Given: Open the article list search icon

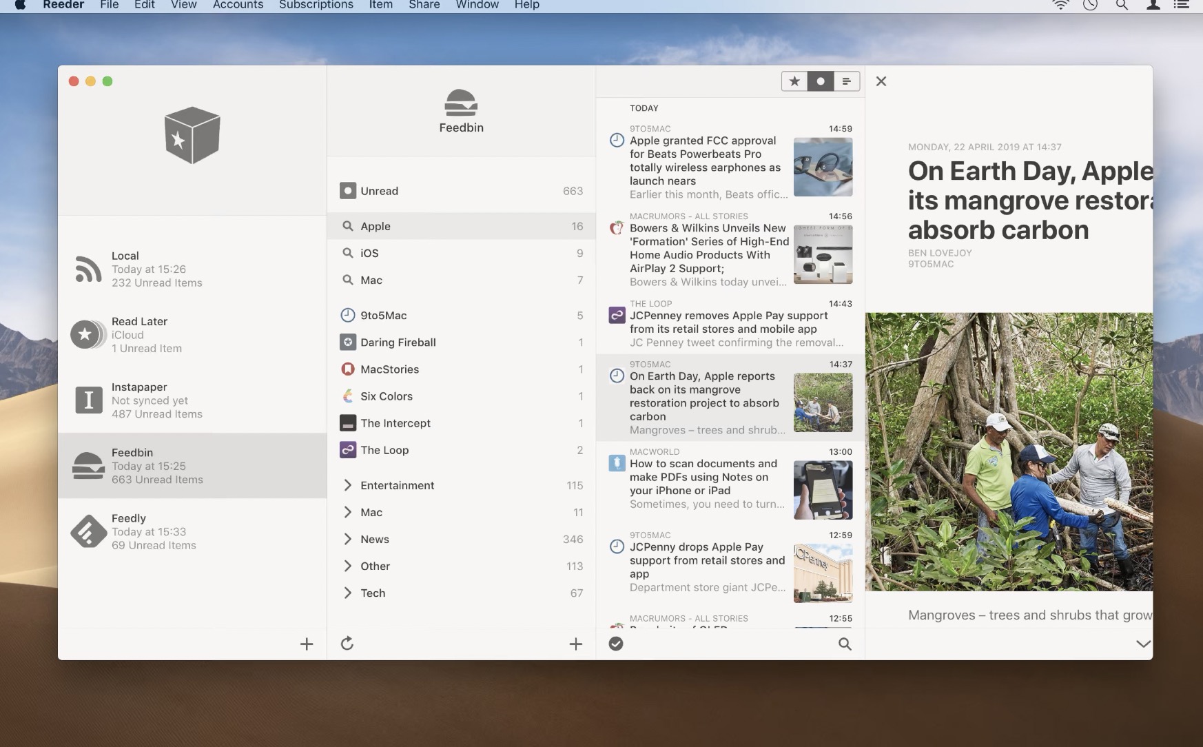Looking at the screenshot, I should pyautogui.click(x=845, y=644).
